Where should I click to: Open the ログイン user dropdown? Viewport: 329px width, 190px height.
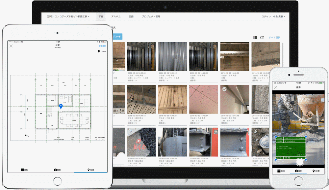[273, 16]
